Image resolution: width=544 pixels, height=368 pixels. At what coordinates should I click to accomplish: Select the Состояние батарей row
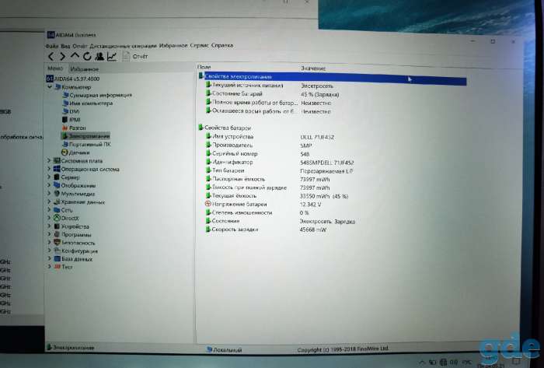(x=273, y=94)
